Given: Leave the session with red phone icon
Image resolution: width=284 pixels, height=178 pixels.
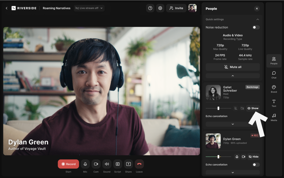Looking at the screenshot, I should 139,164.
